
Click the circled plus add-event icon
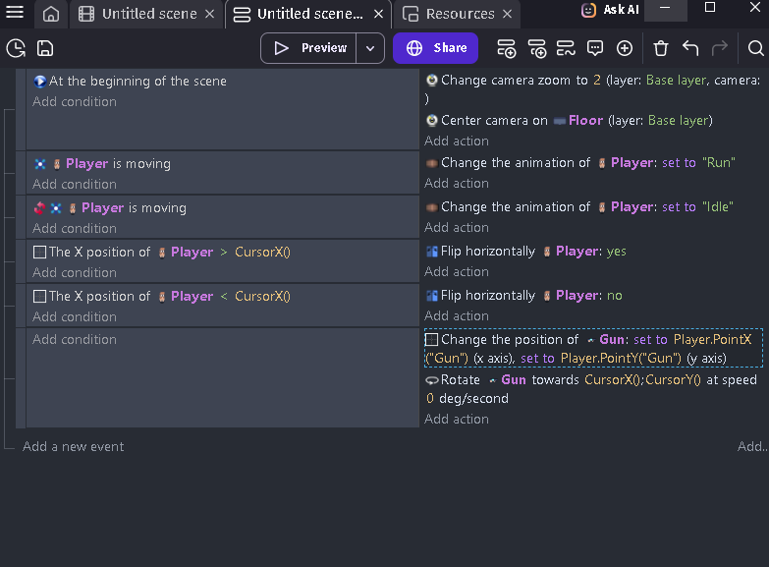(x=625, y=48)
